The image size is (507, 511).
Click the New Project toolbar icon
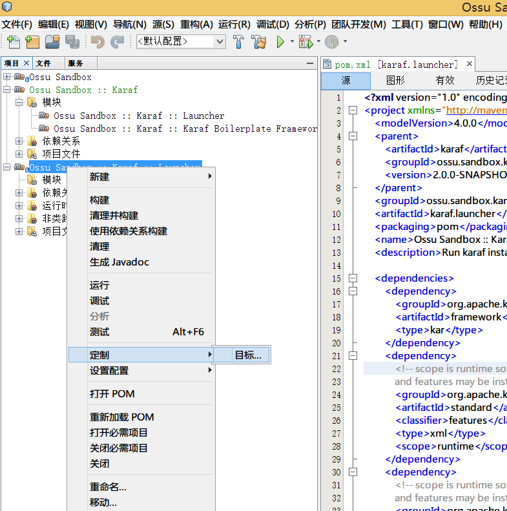(32, 42)
